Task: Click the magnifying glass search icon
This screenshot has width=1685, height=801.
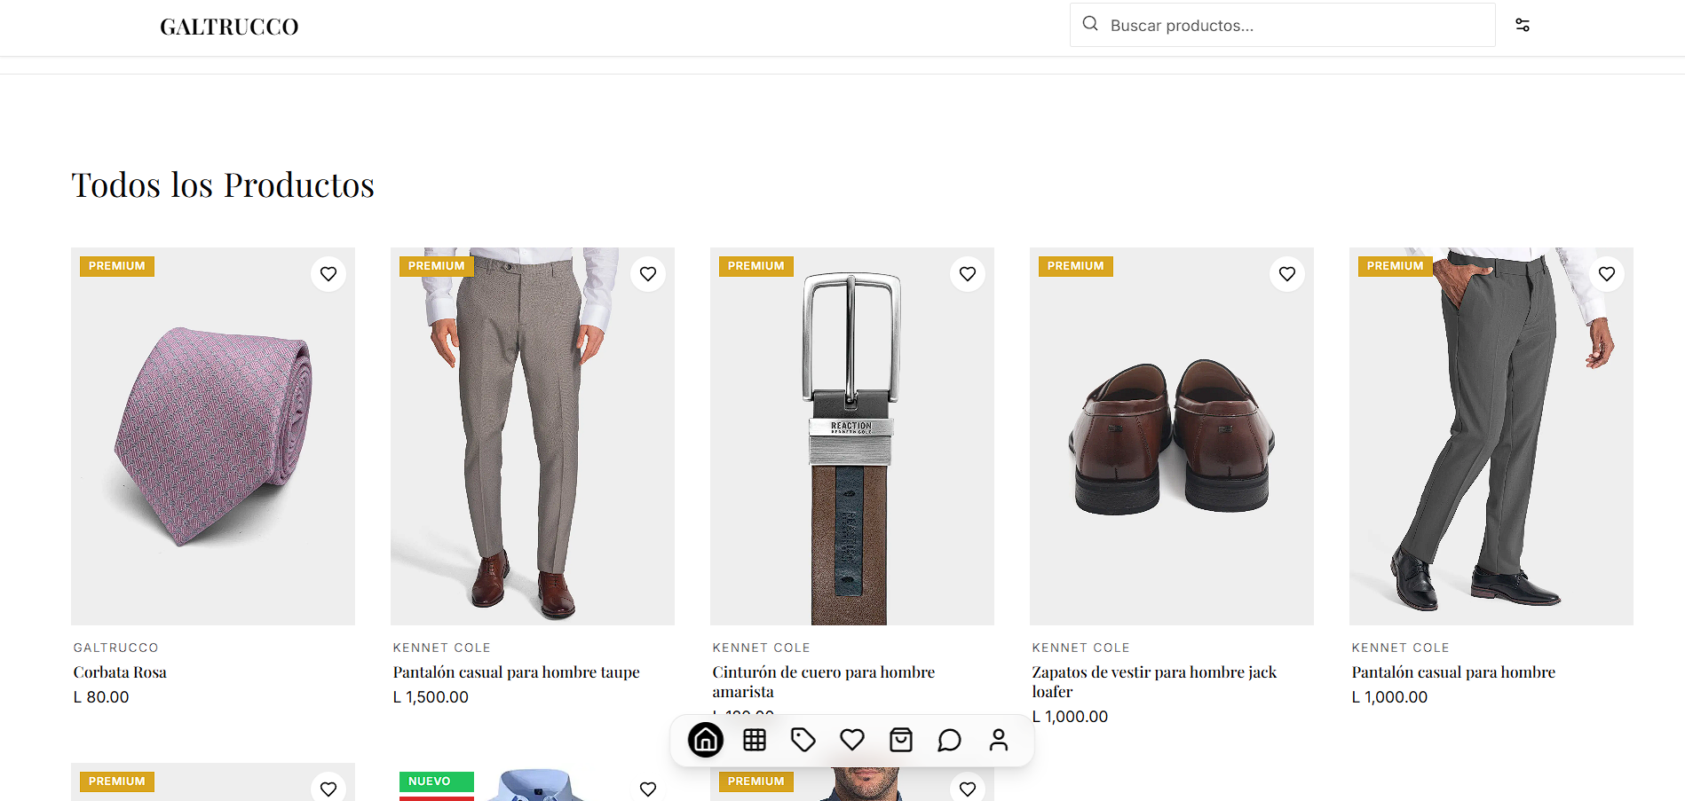Action: [x=1090, y=24]
